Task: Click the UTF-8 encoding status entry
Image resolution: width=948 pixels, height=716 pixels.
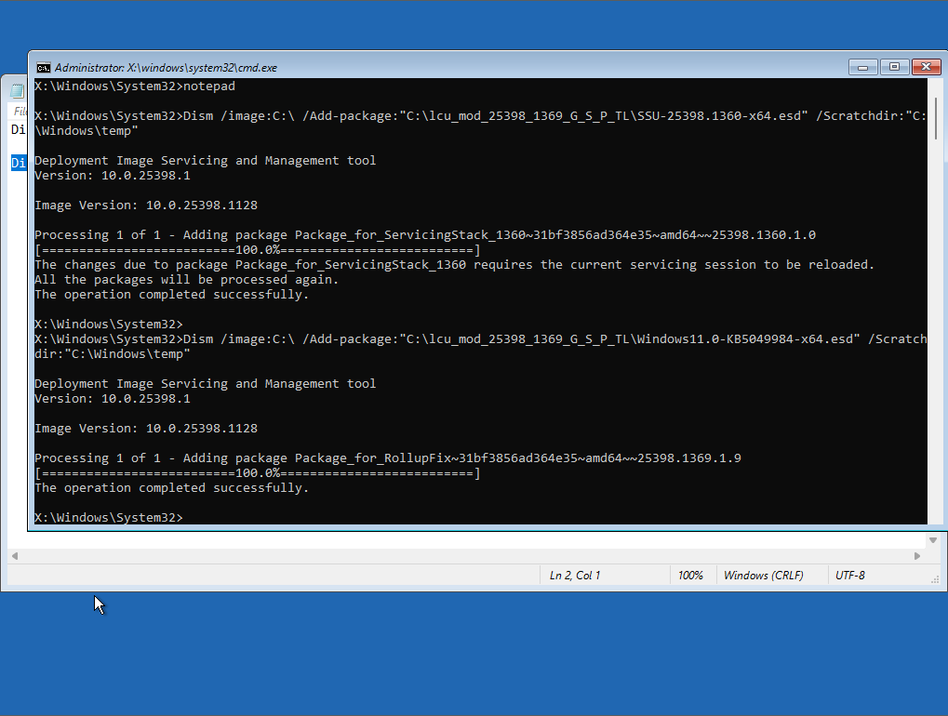Action: (x=850, y=576)
